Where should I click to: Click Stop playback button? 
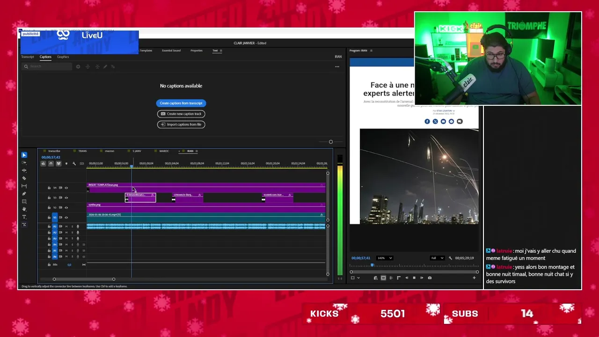(x=414, y=278)
